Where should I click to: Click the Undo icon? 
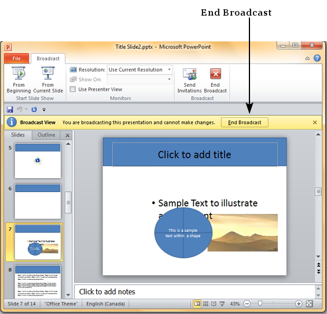[x=20, y=109]
